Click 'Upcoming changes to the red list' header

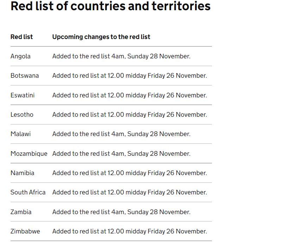click(x=101, y=37)
